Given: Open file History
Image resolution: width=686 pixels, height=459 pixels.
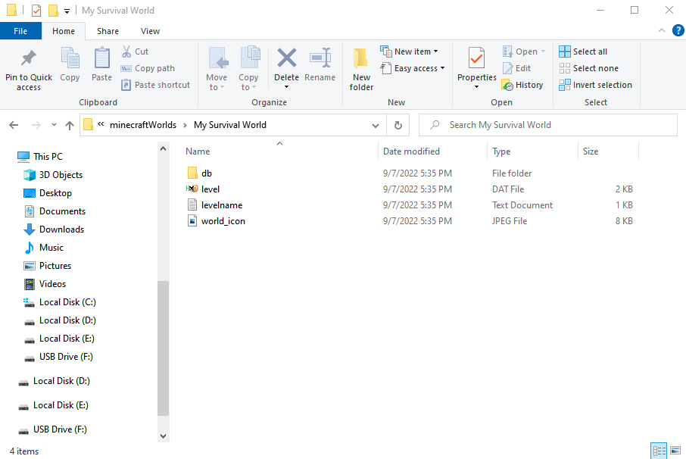Looking at the screenshot, I should pyautogui.click(x=522, y=85).
